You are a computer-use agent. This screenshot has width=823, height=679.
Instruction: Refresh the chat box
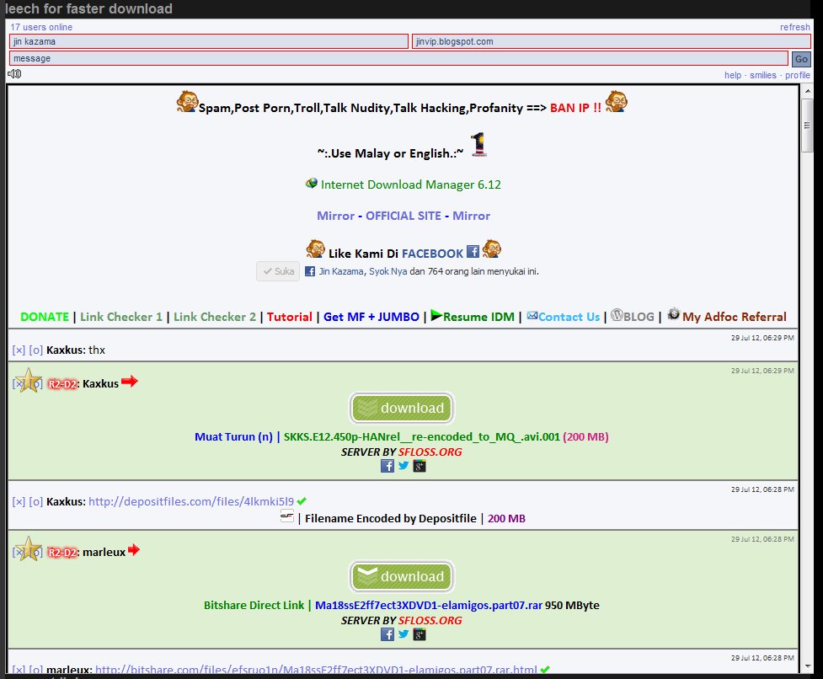794,27
